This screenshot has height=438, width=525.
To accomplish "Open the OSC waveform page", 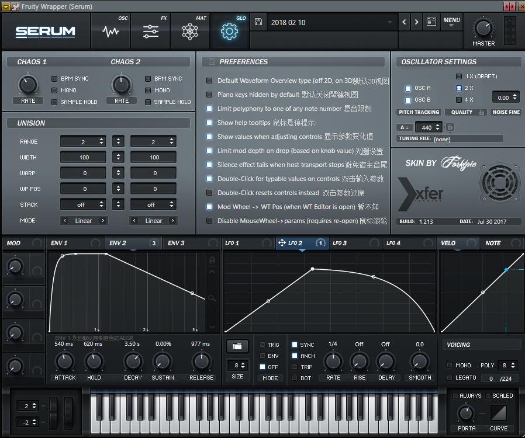I will tap(110, 32).
